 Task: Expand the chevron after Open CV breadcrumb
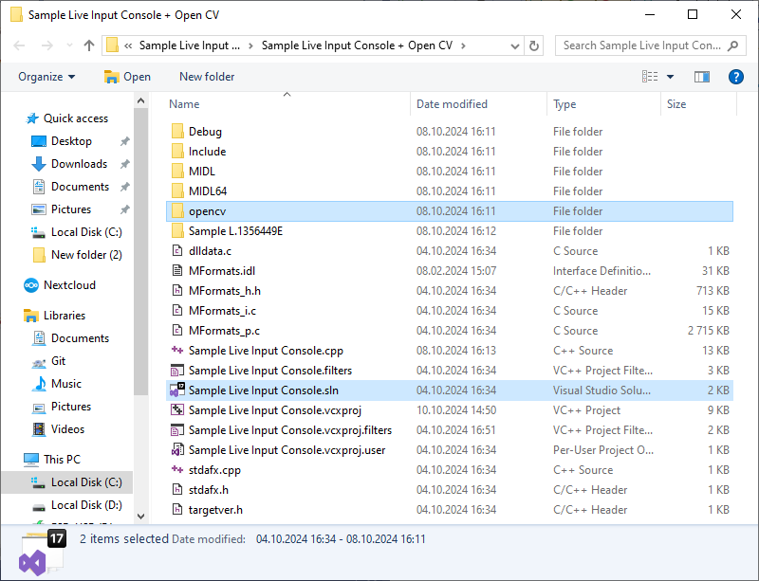(x=463, y=45)
